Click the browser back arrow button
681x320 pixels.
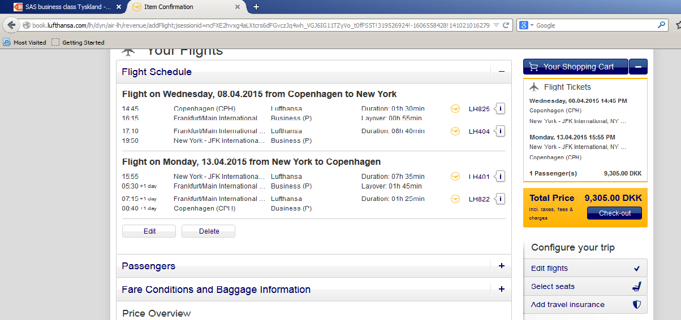click(11, 25)
